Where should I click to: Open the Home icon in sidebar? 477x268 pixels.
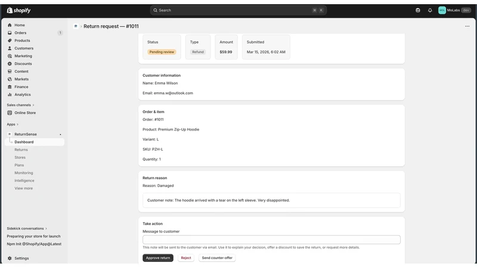(10, 25)
